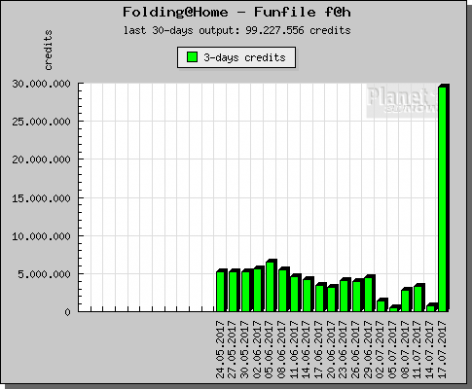Click the bar for 27.05.2017
Viewport: 472px width, 389px height.
pos(233,292)
